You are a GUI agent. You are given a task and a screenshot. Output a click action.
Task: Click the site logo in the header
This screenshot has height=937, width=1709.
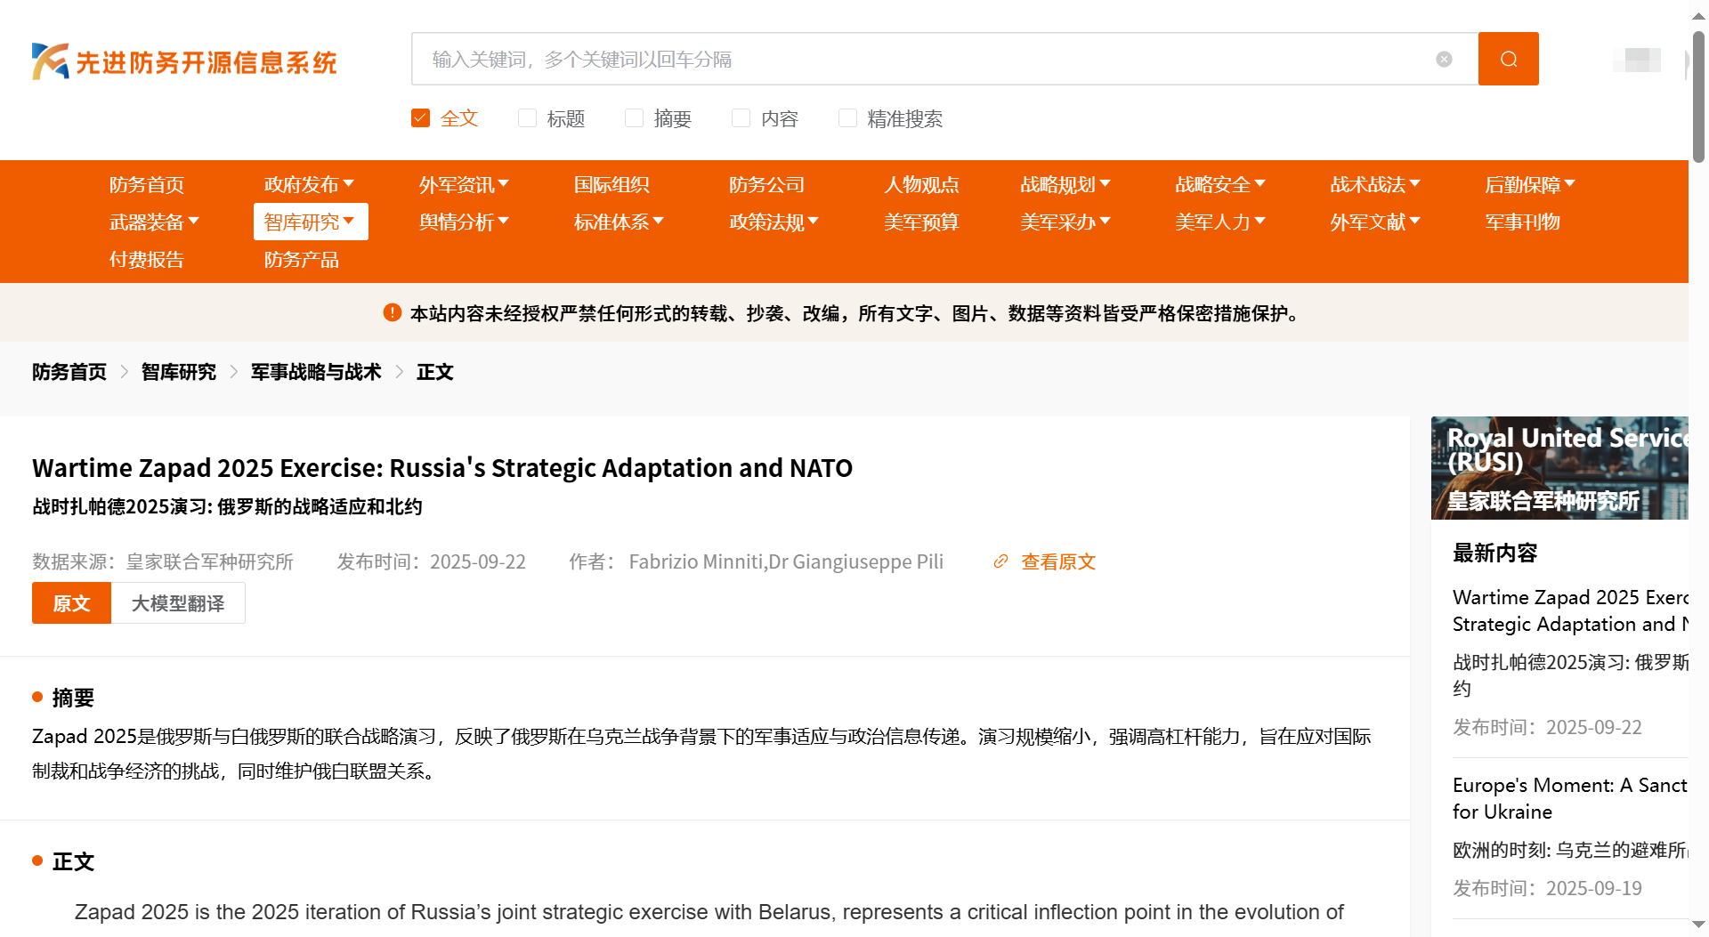coord(184,61)
